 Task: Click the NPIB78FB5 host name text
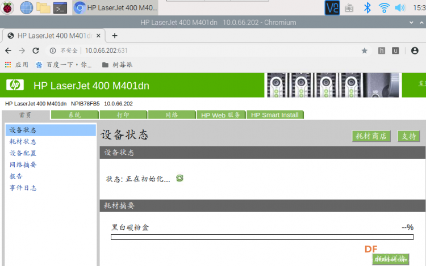(x=85, y=104)
